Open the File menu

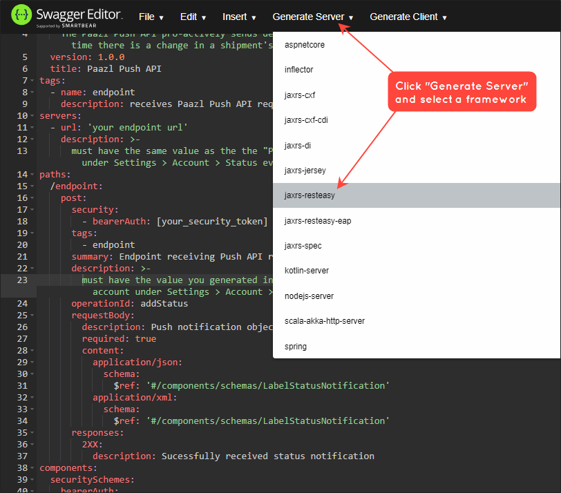[x=151, y=17]
